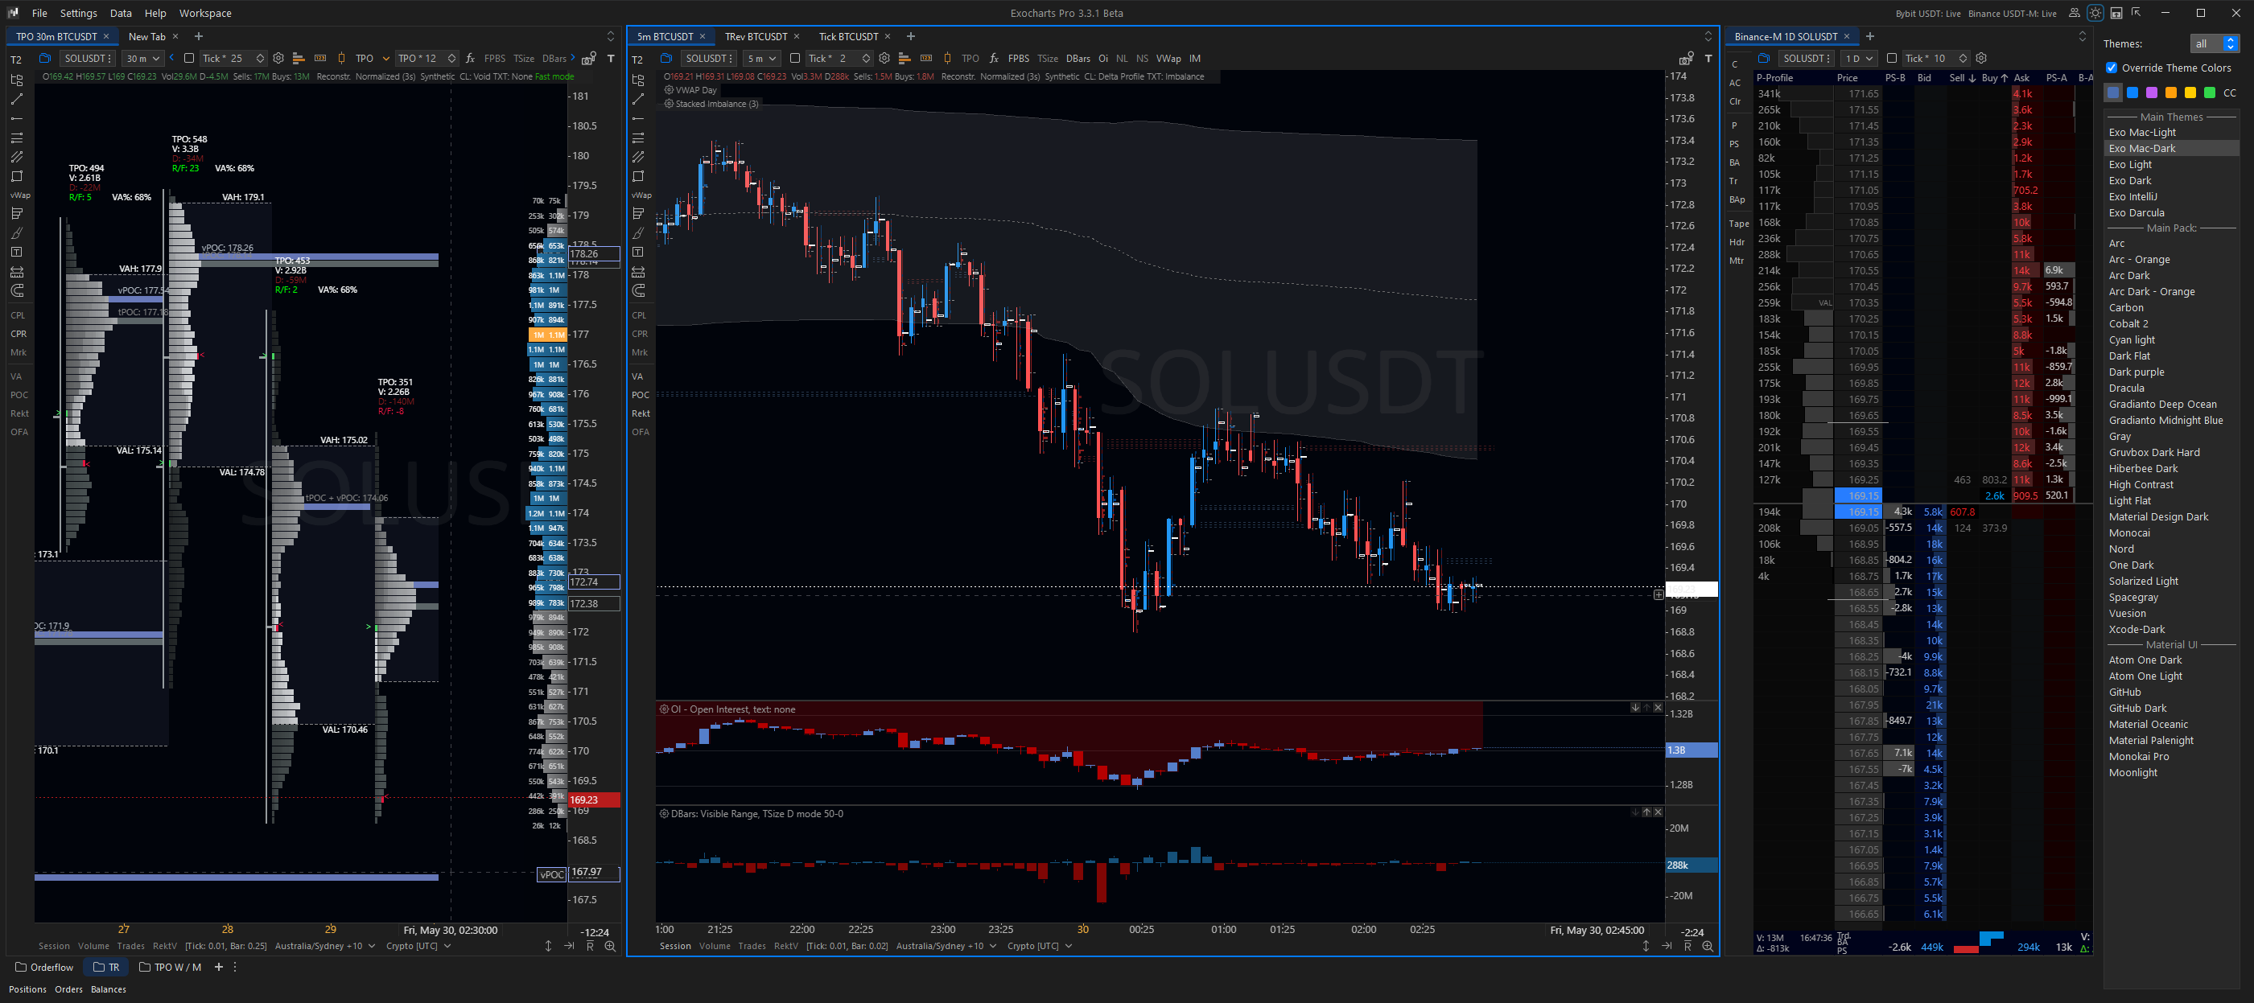Open symbol folder icon in TPO 30m panel
Image resolution: width=2254 pixels, height=1003 pixels.
(46, 59)
